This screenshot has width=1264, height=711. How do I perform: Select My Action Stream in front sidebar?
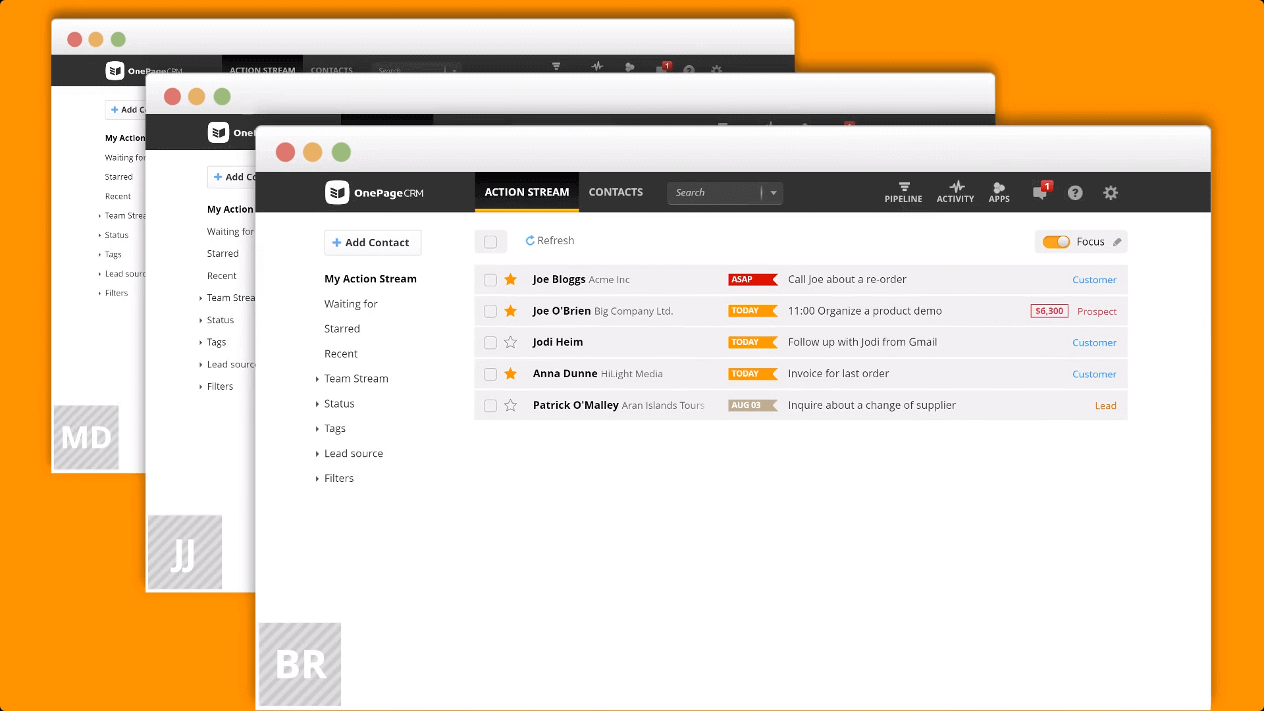(371, 279)
